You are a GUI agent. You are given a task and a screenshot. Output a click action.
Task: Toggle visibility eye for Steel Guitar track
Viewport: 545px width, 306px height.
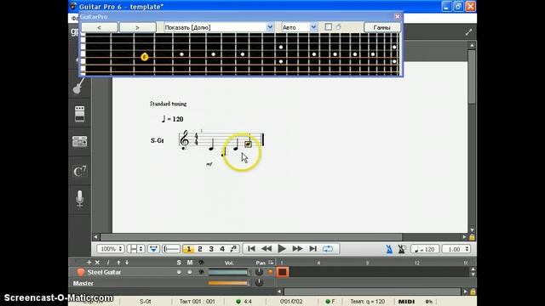tap(201, 272)
